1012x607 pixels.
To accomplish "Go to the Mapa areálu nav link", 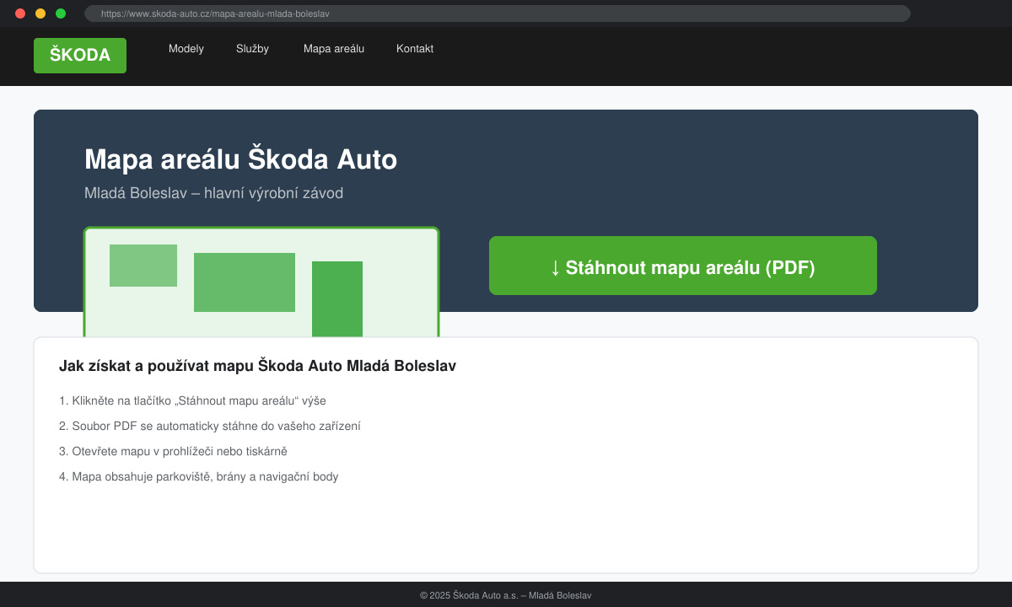I will point(334,49).
